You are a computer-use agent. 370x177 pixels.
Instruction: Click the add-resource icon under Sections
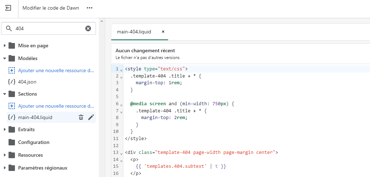(x=12, y=106)
